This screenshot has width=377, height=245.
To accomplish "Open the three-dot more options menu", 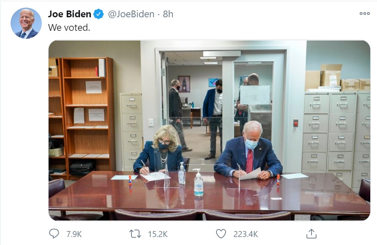I will (x=364, y=14).
